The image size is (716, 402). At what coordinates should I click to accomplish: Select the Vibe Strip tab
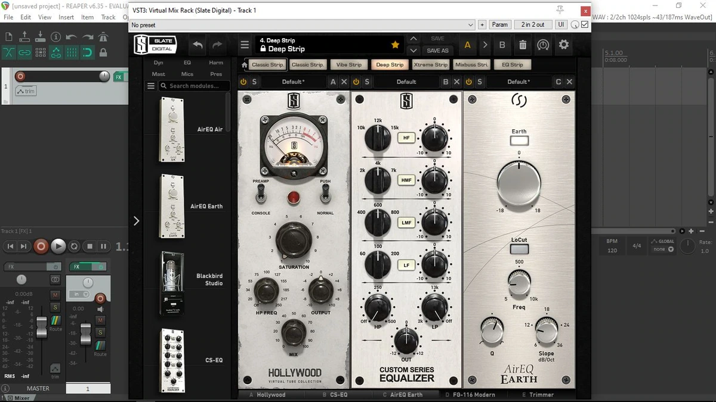[349, 65]
